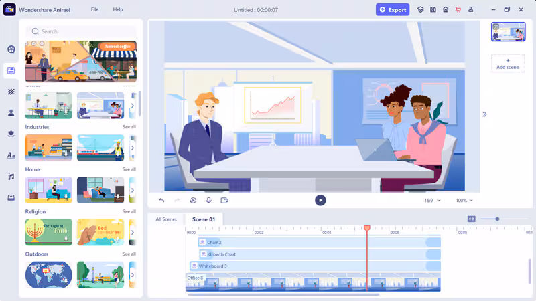Click the timeline horizontal scrollbar

[283, 294]
